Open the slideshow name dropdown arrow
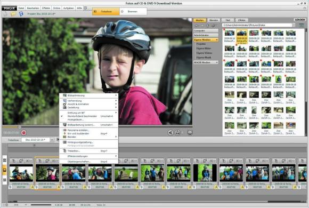This screenshot has width=309, height=208. pyautogui.click(x=52, y=140)
